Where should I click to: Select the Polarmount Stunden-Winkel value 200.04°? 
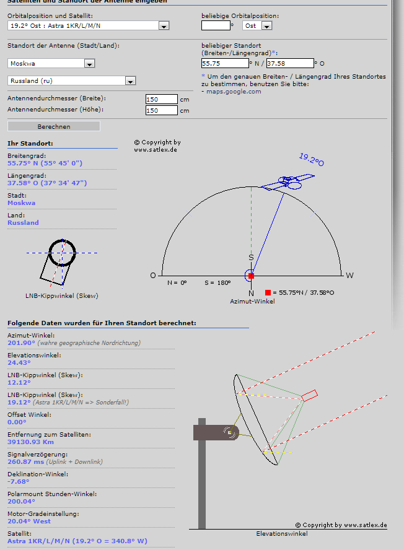[22, 502]
